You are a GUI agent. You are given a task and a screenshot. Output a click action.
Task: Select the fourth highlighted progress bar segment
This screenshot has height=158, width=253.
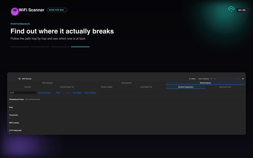[80, 47]
